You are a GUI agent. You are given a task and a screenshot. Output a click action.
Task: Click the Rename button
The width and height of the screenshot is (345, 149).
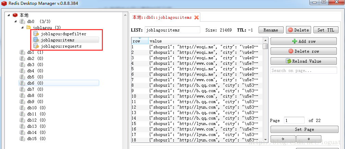271,30
